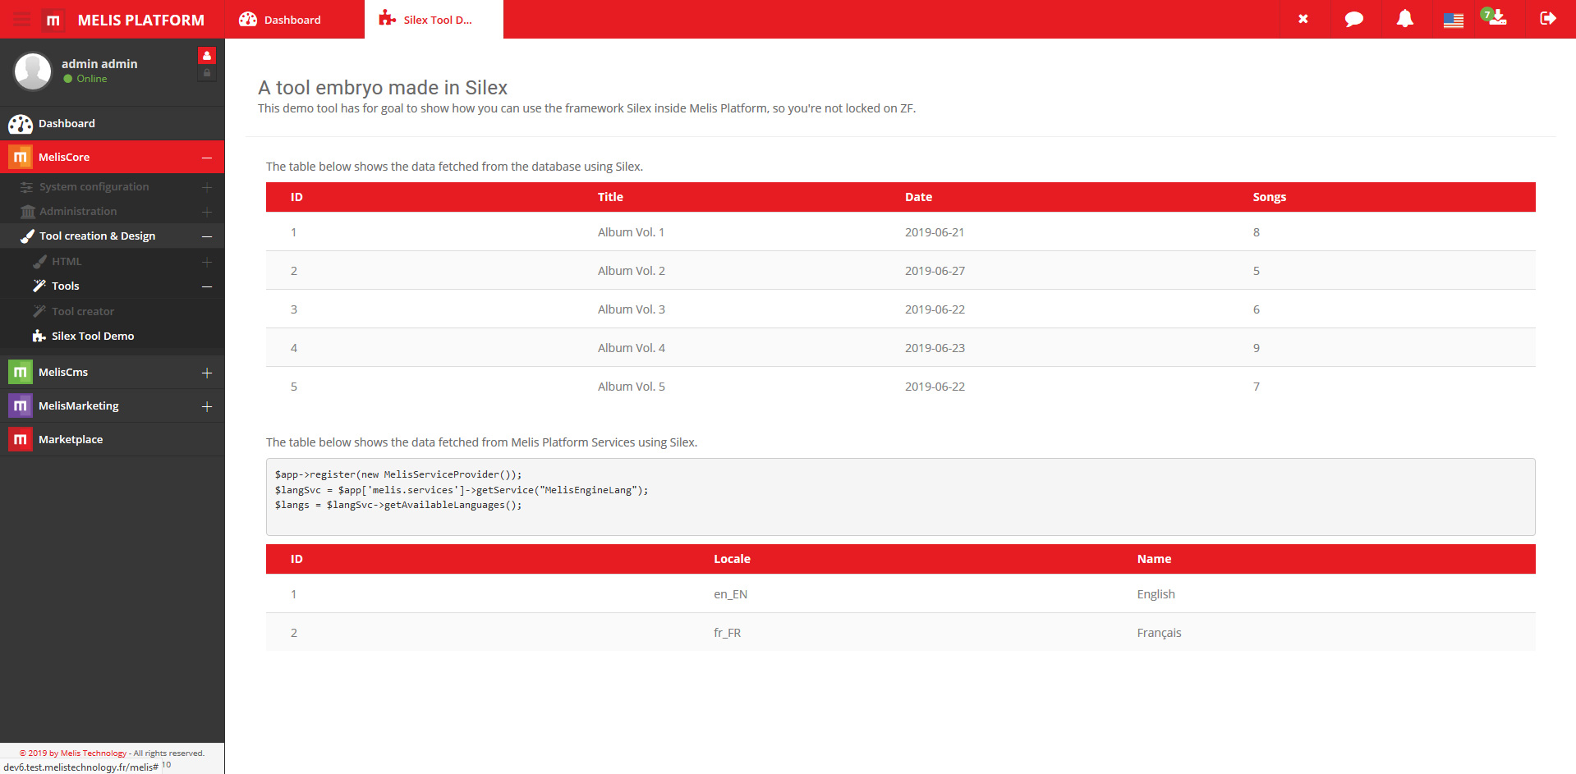Viewport: 1576px width, 774px height.
Task: Click the admin avatar picture
Action: click(33, 71)
